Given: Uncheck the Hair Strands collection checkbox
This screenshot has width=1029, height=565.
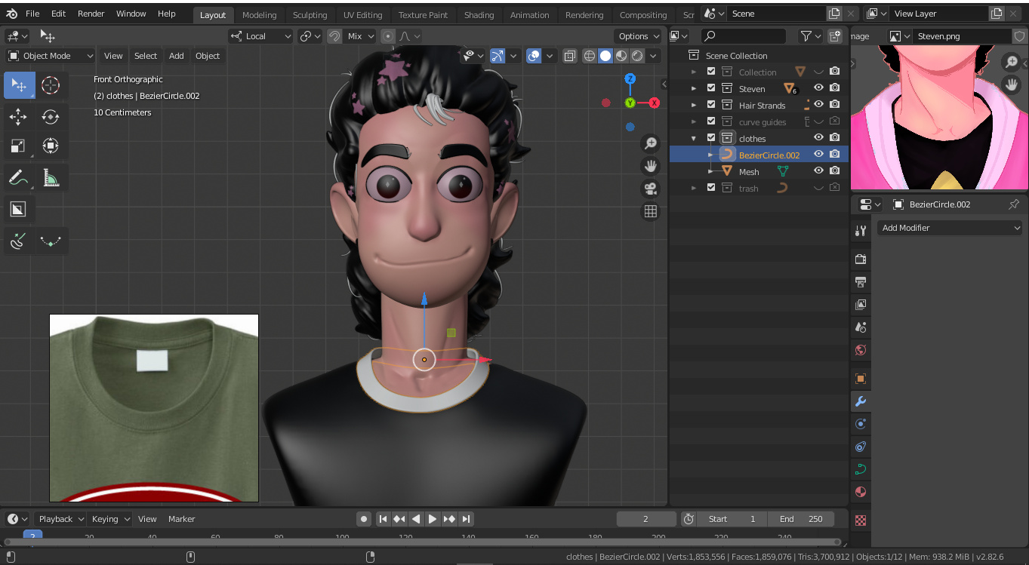Looking at the screenshot, I should 711,105.
